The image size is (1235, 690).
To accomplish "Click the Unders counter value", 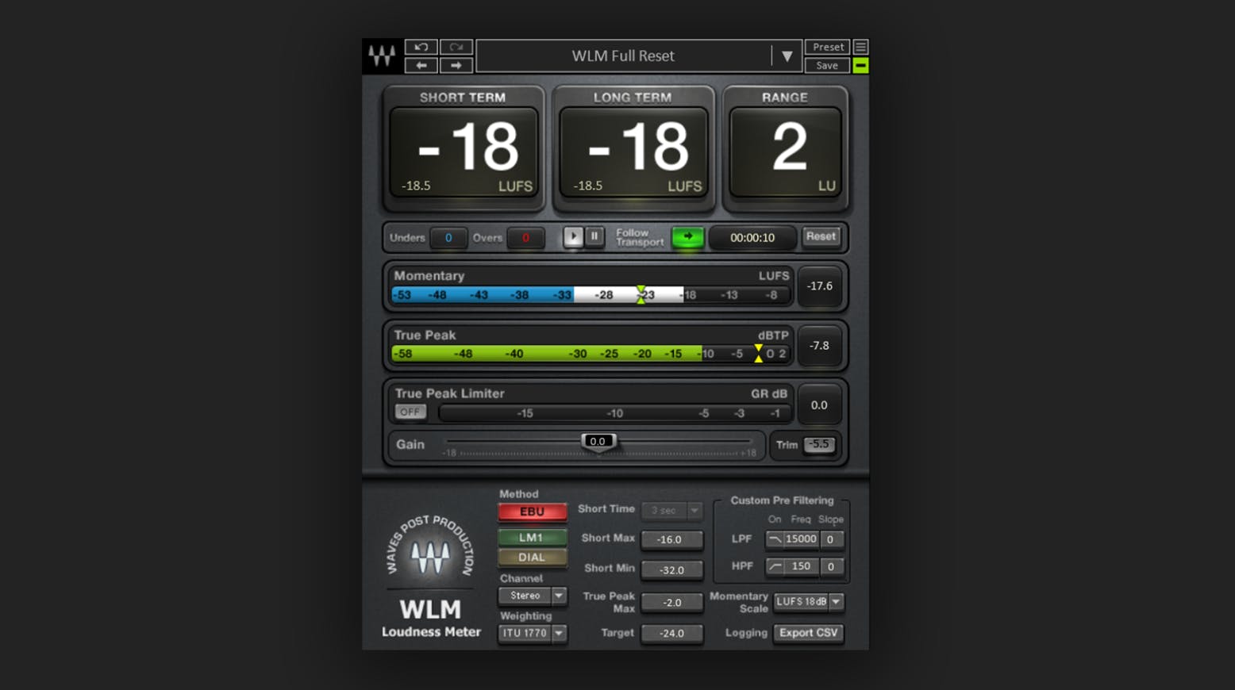I will 448,238.
